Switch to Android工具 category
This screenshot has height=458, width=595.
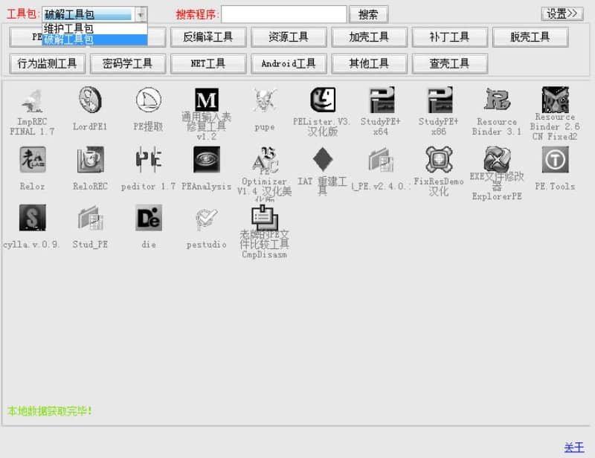tap(289, 64)
